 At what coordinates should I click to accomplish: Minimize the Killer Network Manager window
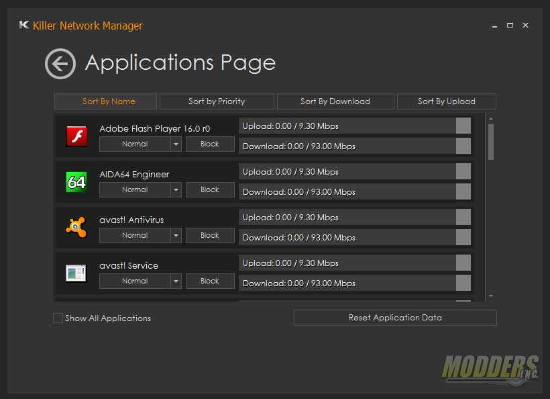click(494, 26)
